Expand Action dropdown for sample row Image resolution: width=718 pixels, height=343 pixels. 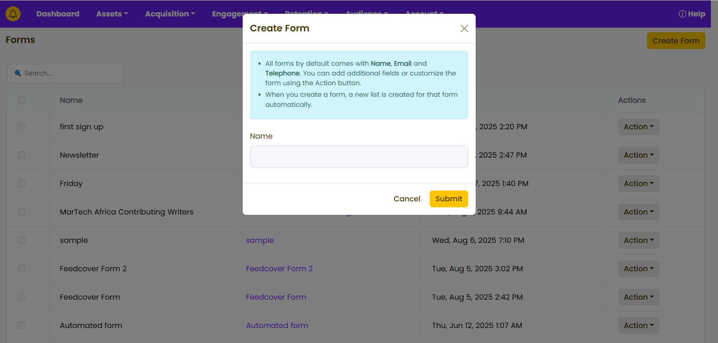pyautogui.click(x=638, y=240)
